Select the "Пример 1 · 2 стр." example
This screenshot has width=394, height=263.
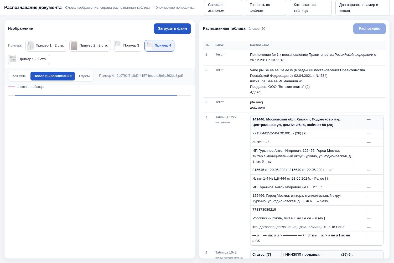(46, 46)
